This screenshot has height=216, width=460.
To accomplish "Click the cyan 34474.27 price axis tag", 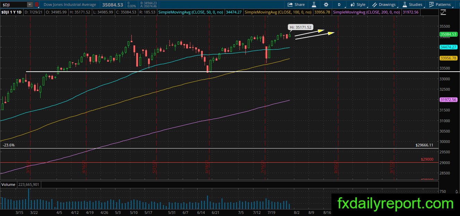I will point(448,47).
